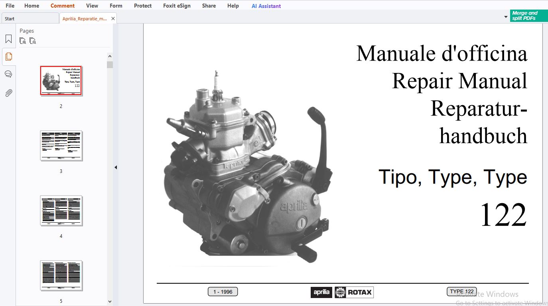Open the File menu
Image resolution: width=548 pixels, height=306 pixels.
tap(10, 6)
